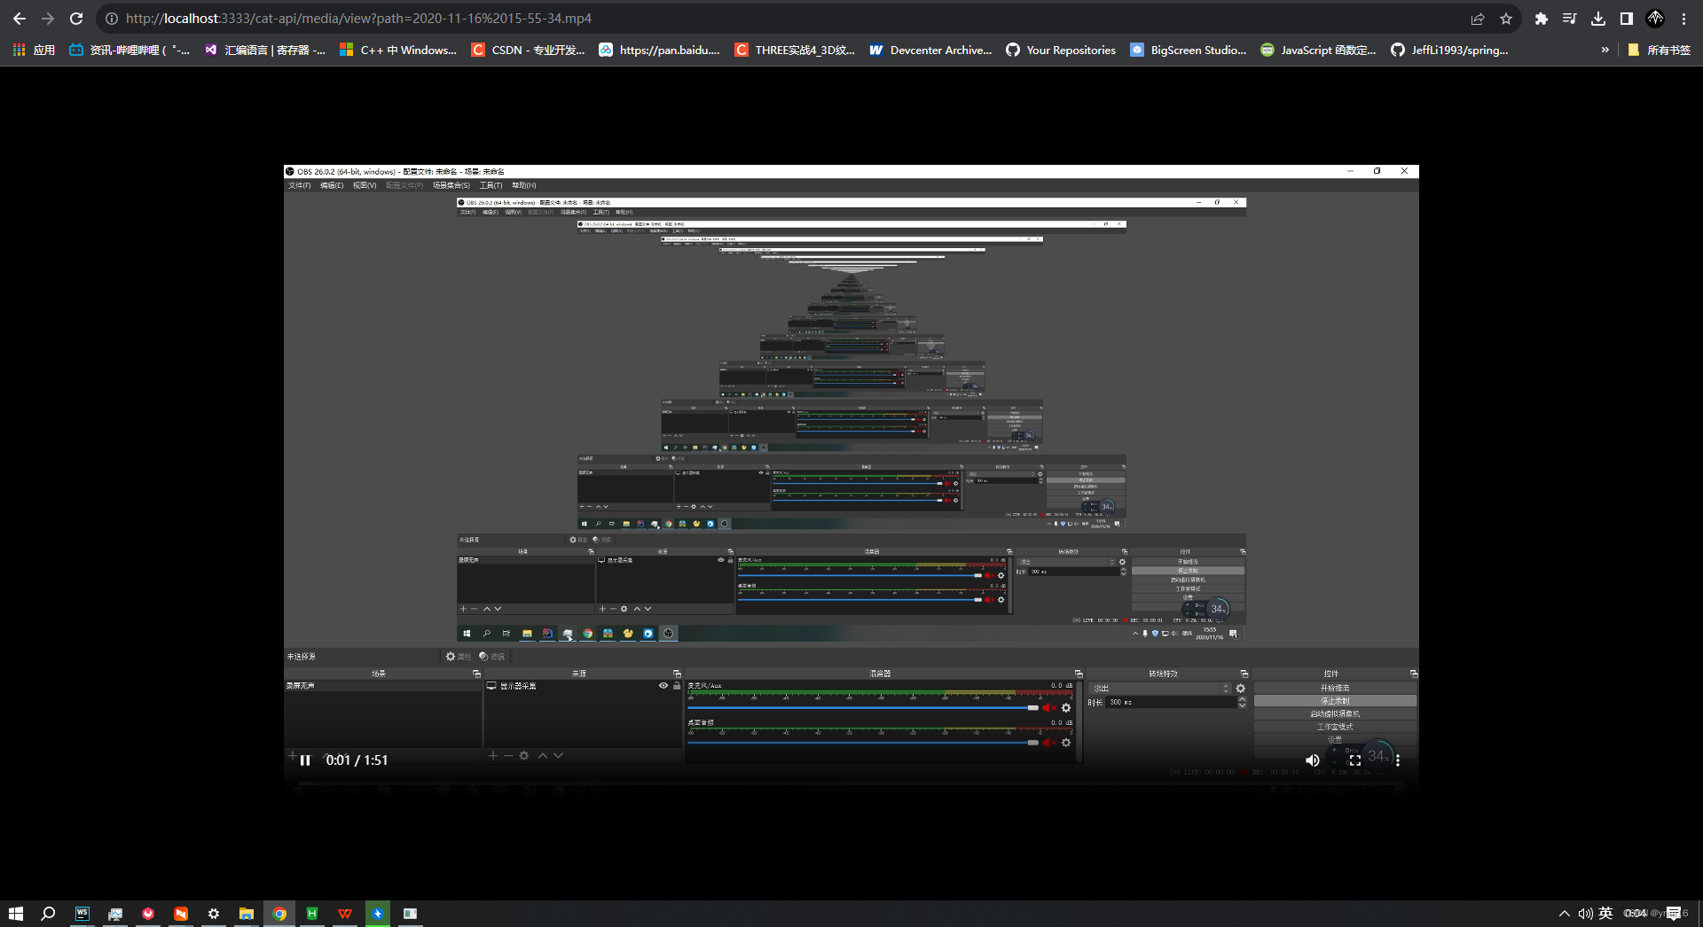Switch to Chrome in the taskbar
Image resolution: width=1703 pixels, height=927 pixels.
279,914
